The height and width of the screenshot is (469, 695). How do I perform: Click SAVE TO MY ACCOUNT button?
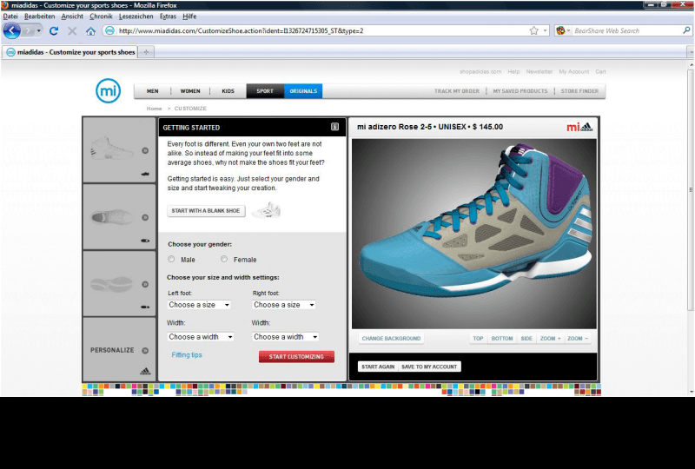(x=429, y=367)
